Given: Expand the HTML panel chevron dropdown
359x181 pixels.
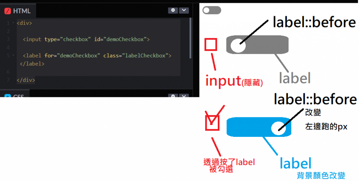Looking at the screenshot, I should (184, 10).
